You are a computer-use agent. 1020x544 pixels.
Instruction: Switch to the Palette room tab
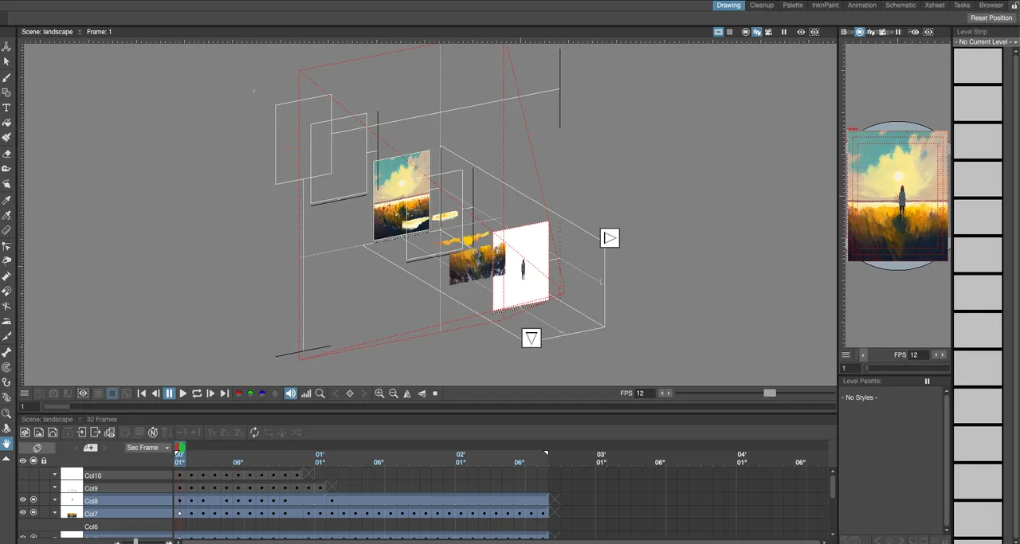pos(793,6)
